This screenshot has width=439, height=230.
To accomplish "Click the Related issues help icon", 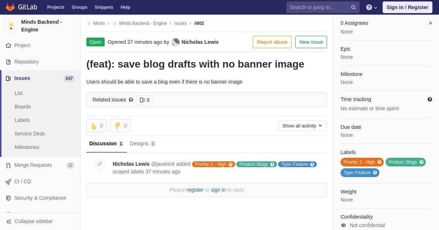I will 131,100.
